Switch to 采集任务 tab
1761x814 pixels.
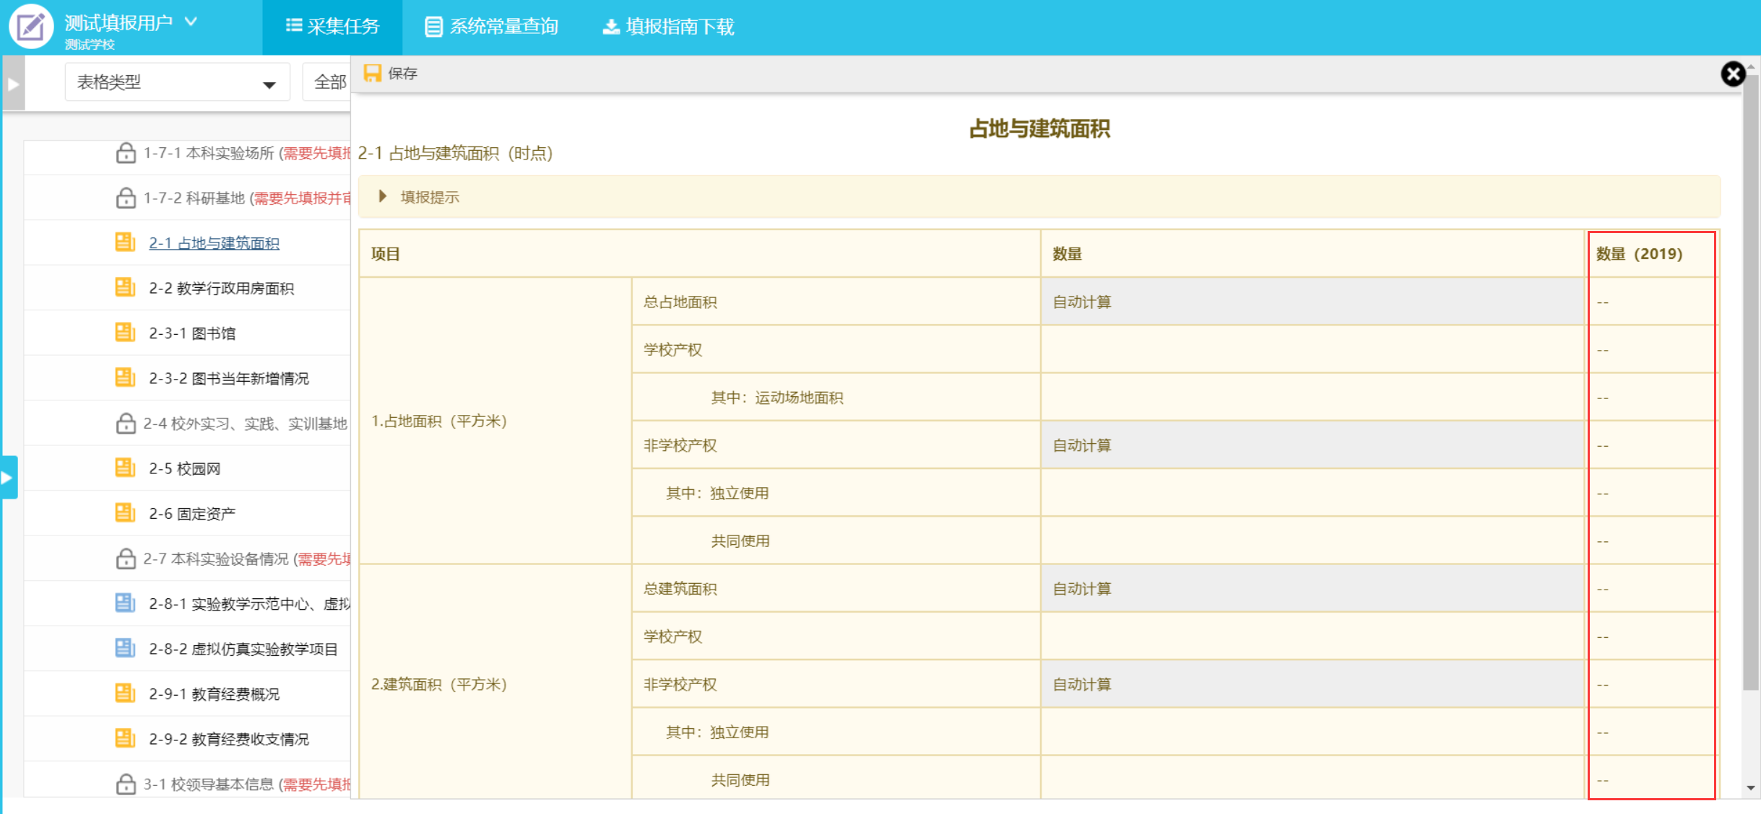pos(332,27)
